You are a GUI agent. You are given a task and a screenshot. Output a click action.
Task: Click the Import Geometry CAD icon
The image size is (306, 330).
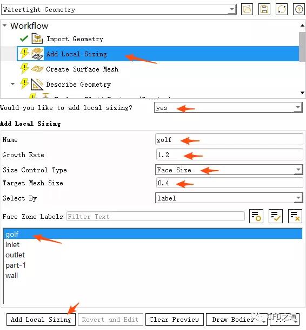(37, 38)
